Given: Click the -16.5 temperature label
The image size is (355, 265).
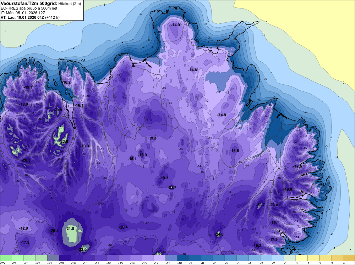Looking at the screenshot, I should pos(235,151).
